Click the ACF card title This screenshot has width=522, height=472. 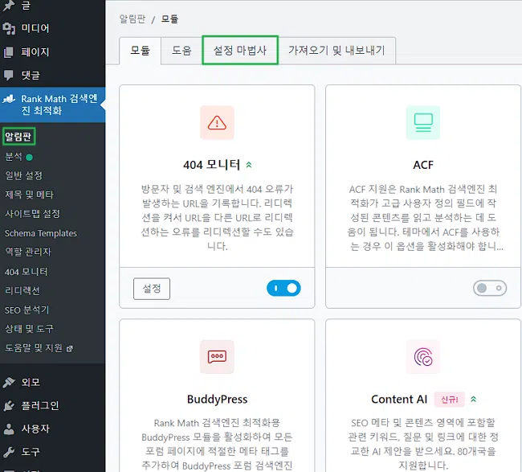(x=423, y=165)
